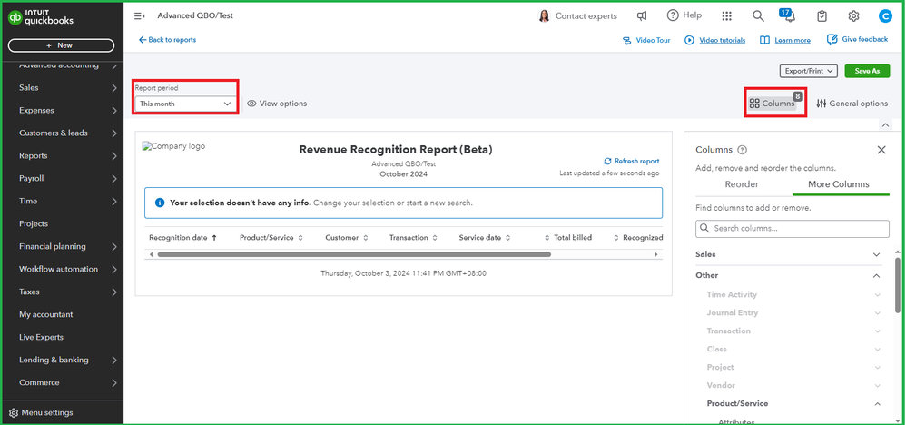Switch to the Reorder tab

tap(742, 184)
